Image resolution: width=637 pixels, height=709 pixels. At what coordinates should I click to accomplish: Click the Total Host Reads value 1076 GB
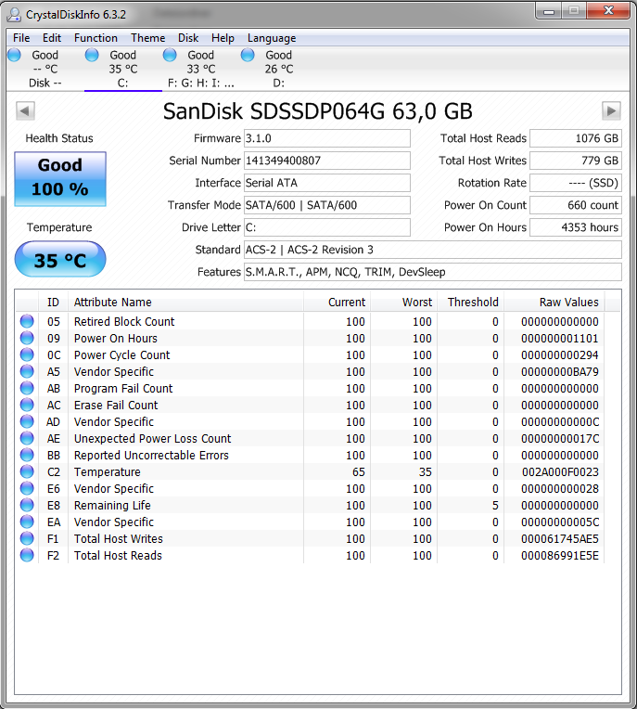coord(576,138)
